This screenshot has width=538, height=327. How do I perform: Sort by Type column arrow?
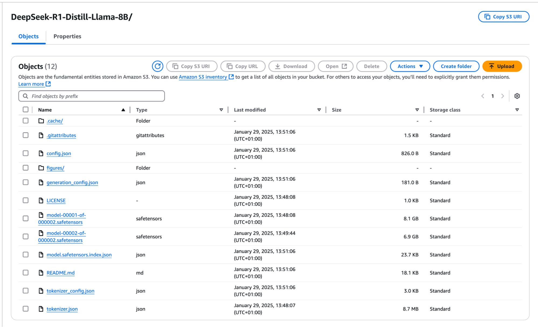[x=221, y=110]
